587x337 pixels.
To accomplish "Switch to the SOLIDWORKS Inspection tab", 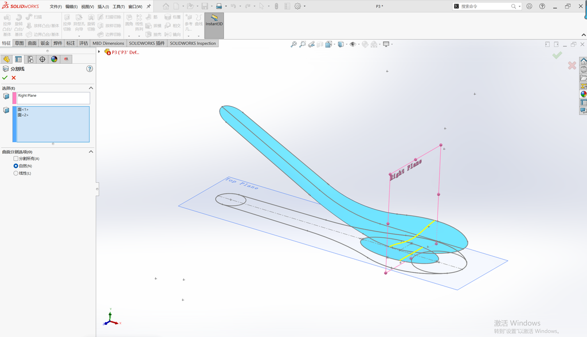I will tap(193, 43).
